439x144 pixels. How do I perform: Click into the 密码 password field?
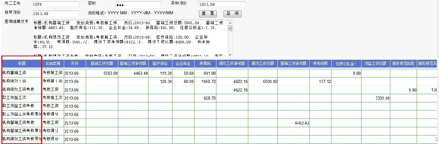(138, 5)
